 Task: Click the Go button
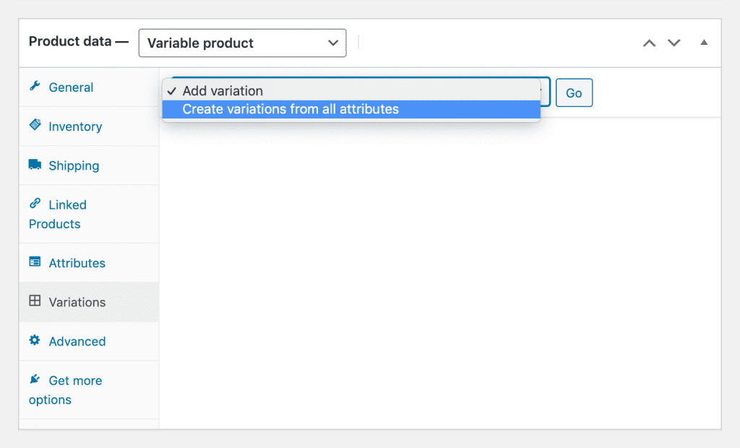pyautogui.click(x=574, y=92)
